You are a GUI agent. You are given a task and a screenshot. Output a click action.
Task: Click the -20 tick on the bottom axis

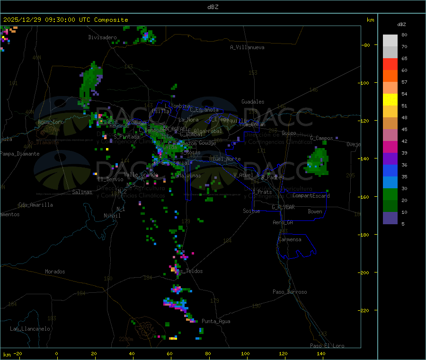point(18,353)
